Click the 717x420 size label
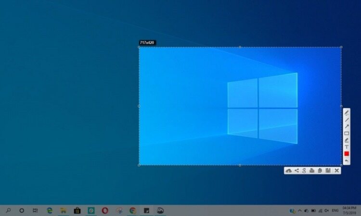This screenshot has height=216, width=361. pos(147,43)
